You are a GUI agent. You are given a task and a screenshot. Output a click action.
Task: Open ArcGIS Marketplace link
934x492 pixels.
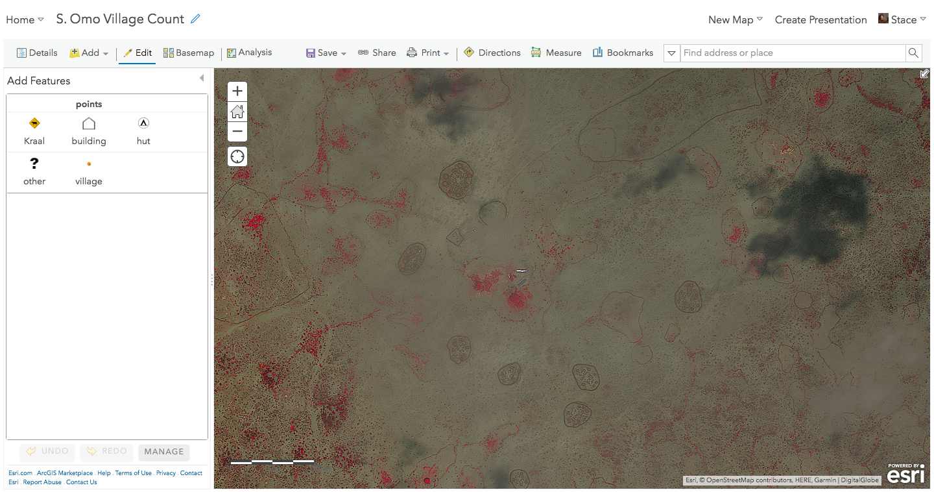[65, 473]
